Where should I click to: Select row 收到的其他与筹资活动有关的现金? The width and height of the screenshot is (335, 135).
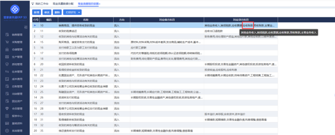click(x=155, y=125)
